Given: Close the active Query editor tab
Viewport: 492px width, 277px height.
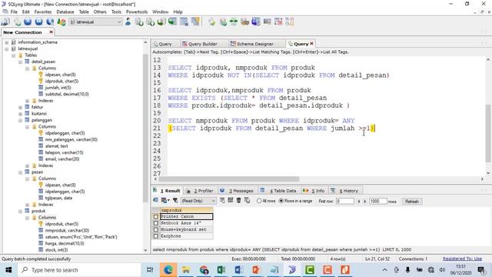Looking at the screenshot, I should 311,44.
